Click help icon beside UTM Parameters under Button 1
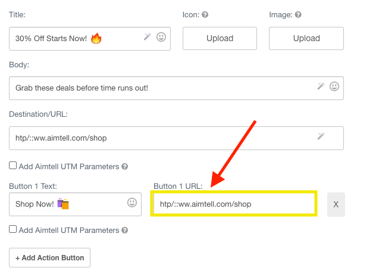 [x=125, y=230]
